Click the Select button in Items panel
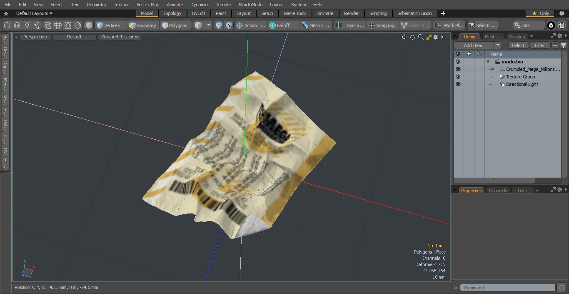 (x=518, y=45)
